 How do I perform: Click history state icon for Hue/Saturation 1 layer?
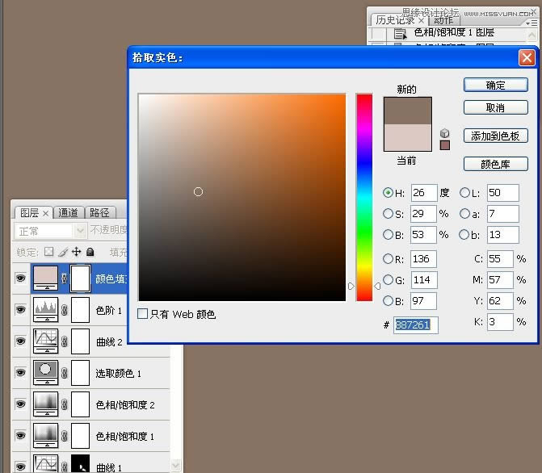(400, 34)
